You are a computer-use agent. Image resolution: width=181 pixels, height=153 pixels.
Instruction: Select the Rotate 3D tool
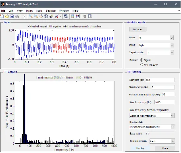click(46, 17)
